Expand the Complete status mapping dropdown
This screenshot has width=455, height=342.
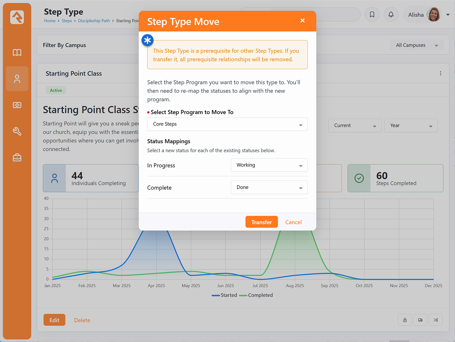[269, 187]
